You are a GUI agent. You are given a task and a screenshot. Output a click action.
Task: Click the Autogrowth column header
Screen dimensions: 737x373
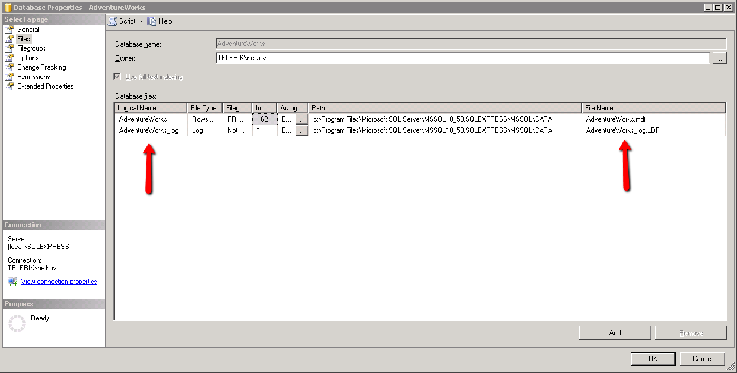pos(293,108)
